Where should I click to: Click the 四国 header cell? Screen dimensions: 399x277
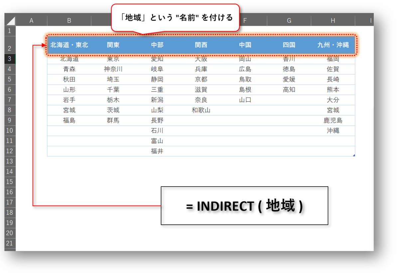(x=288, y=45)
